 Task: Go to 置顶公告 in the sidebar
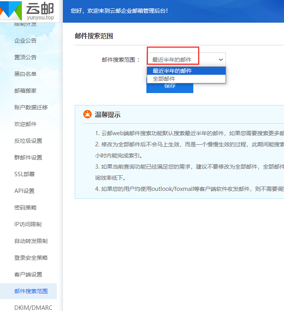pos(25,57)
